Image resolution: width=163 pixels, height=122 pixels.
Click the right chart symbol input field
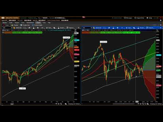(87, 28)
